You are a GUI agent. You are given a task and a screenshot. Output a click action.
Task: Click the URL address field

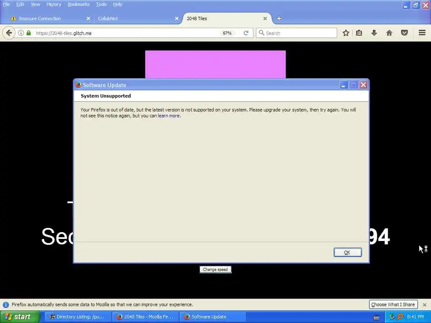tap(126, 33)
